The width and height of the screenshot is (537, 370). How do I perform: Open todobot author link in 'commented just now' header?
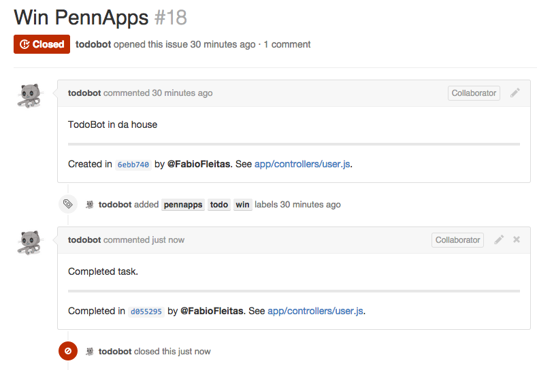[x=84, y=239]
